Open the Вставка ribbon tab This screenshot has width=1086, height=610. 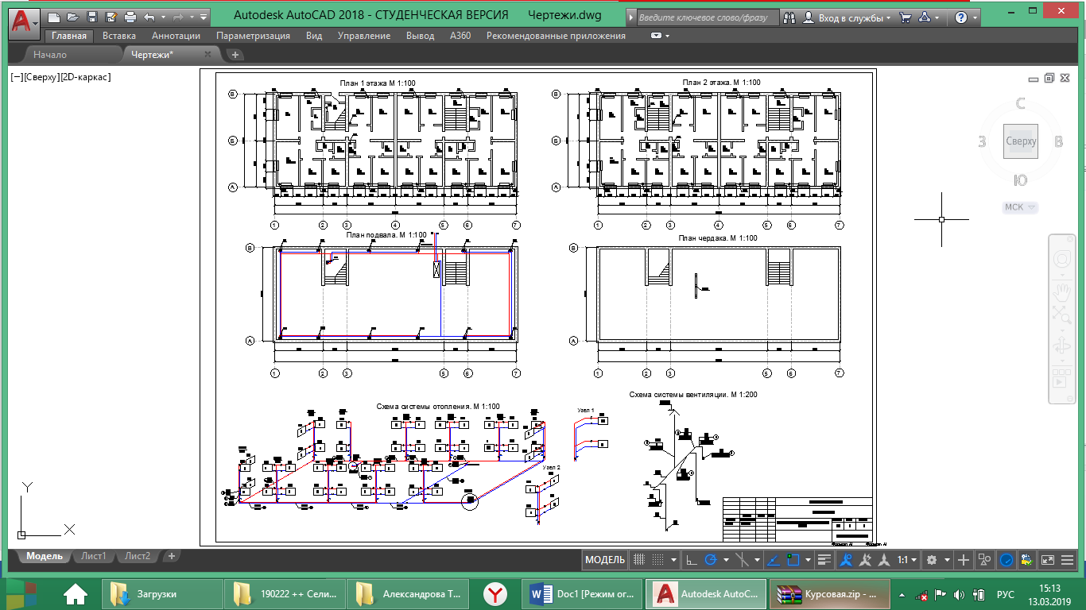[x=119, y=36]
